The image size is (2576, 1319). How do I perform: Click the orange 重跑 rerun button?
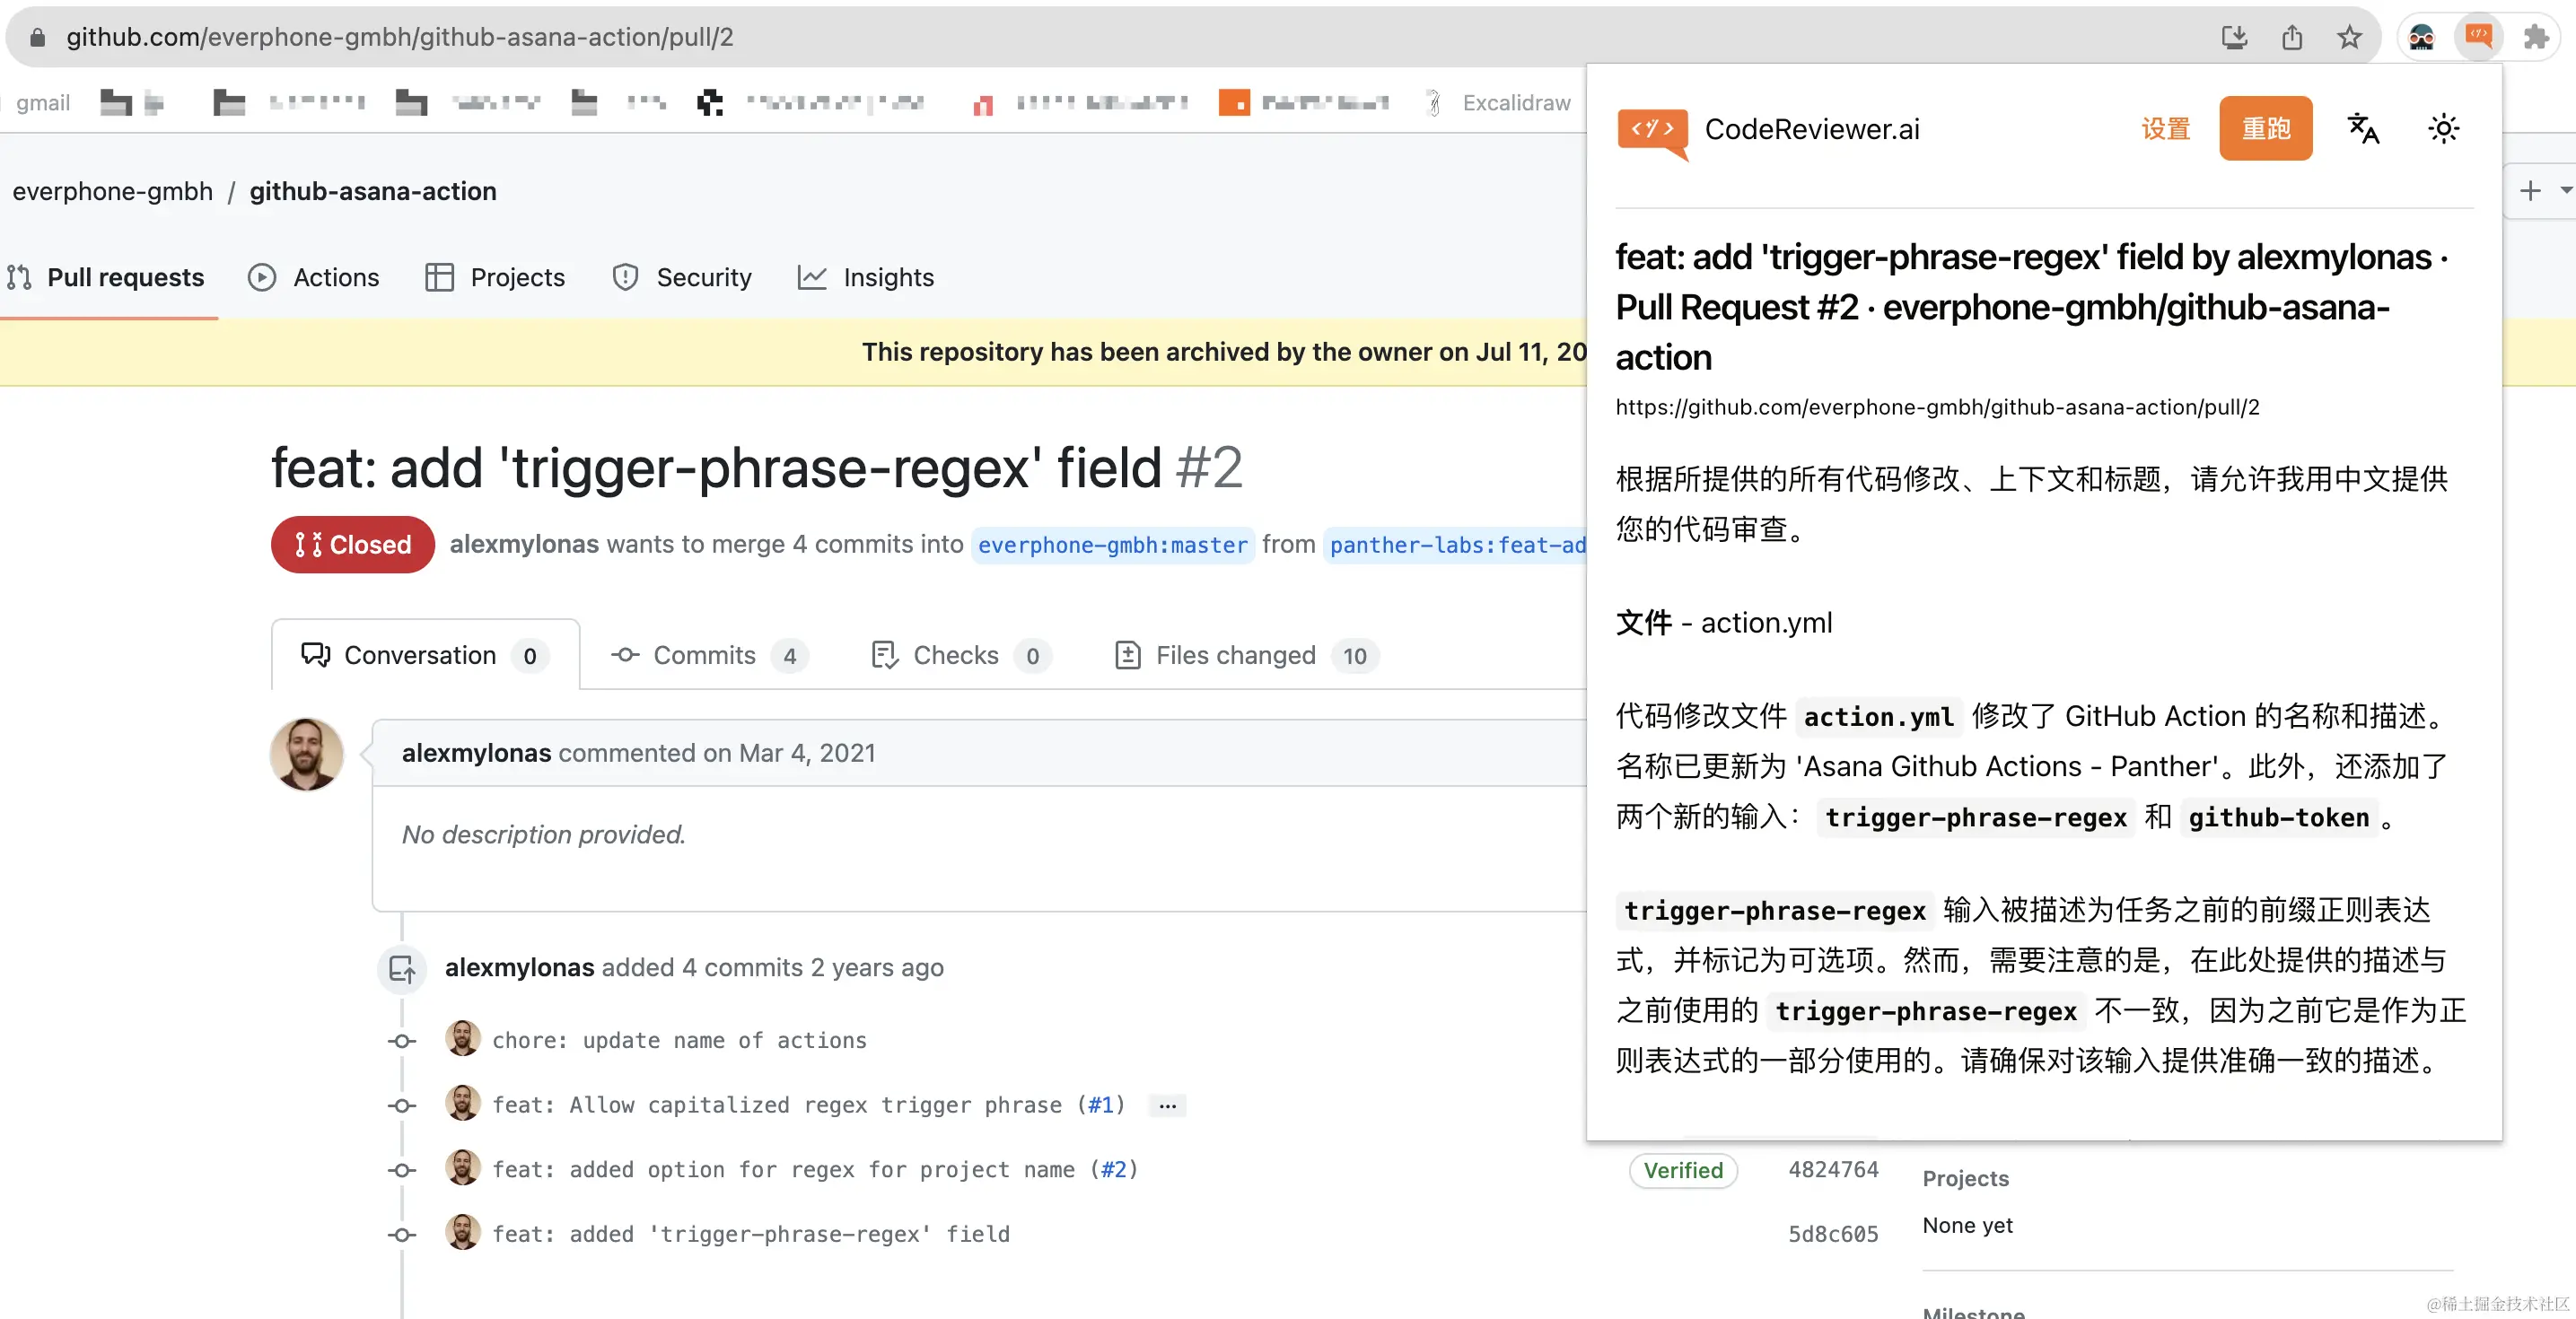click(2265, 128)
